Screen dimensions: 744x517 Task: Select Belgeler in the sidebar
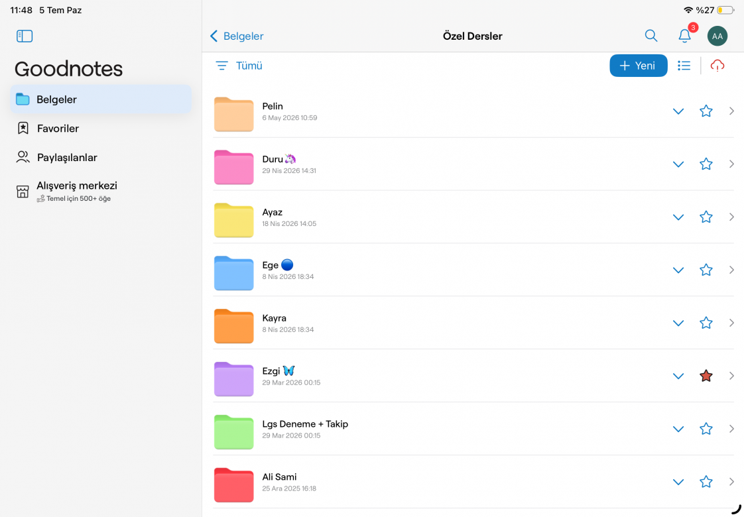pyautogui.click(x=101, y=99)
